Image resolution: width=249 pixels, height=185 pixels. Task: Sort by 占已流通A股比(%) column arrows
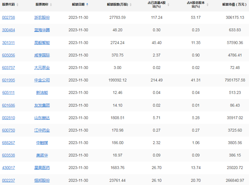point(168,5)
